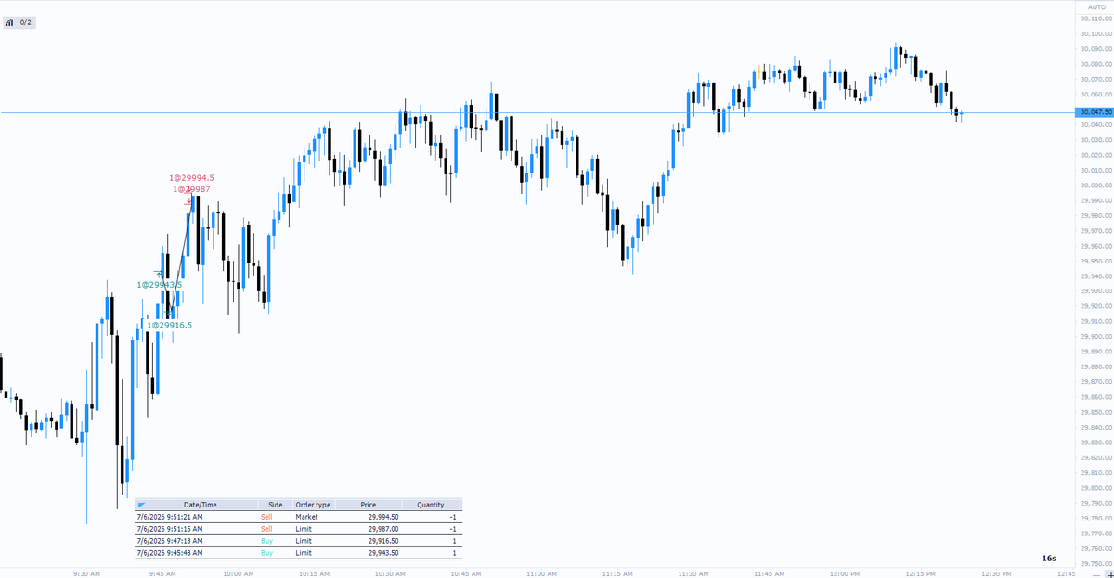1114x578 pixels.
Task: Sort by the Order type column header
Action: coord(313,505)
